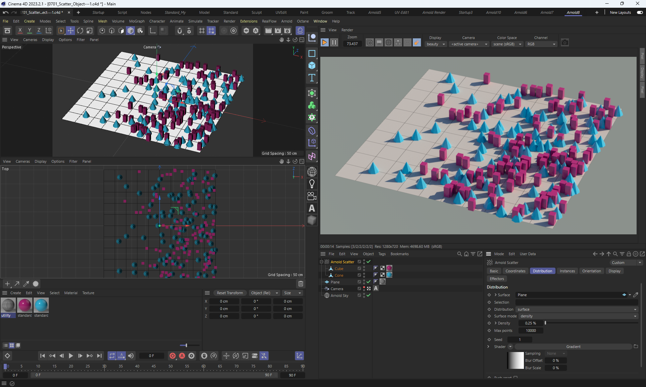Pause the Arnold IPR render
646x387 pixels.
pos(334,42)
